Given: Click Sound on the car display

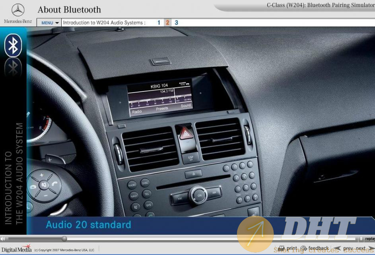Looking at the screenshot, I should (186, 106).
